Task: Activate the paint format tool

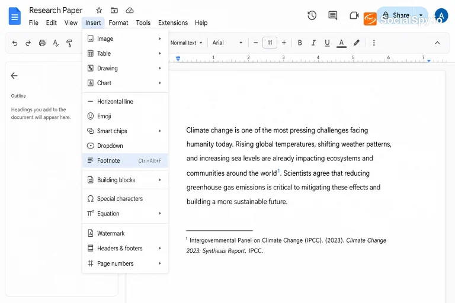Action: (69, 43)
